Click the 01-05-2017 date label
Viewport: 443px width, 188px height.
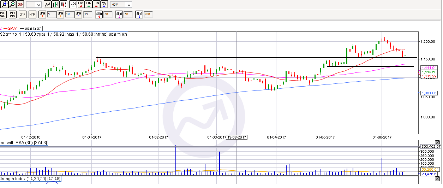click(x=325, y=137)
